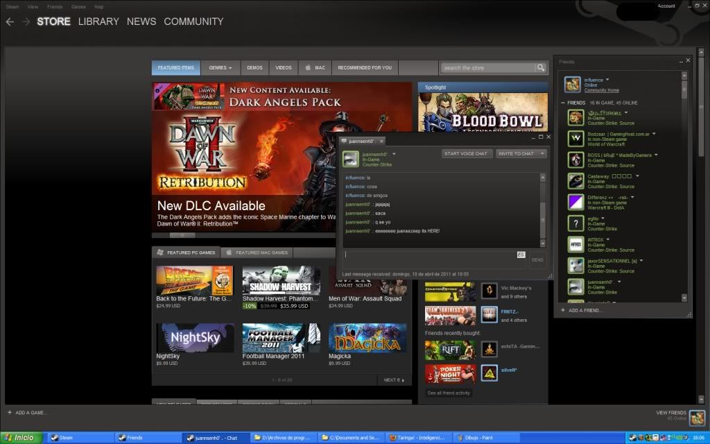Click influence's own avatar in Friends window

pyautogui.click(x=572, y=85)
